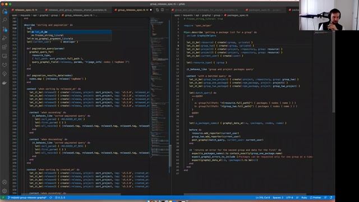359x202 pixels.
Task: Open the Manage gear icon
Action: point(4,191)
